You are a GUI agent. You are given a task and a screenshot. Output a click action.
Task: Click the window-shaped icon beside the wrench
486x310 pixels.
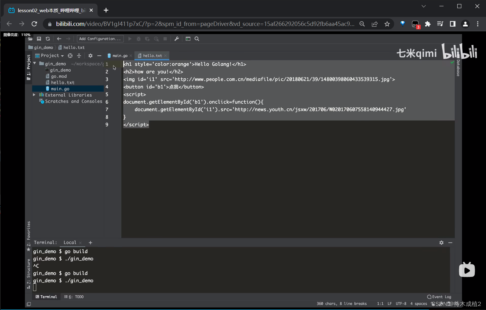pyautogui.click(x=188, y=39)
